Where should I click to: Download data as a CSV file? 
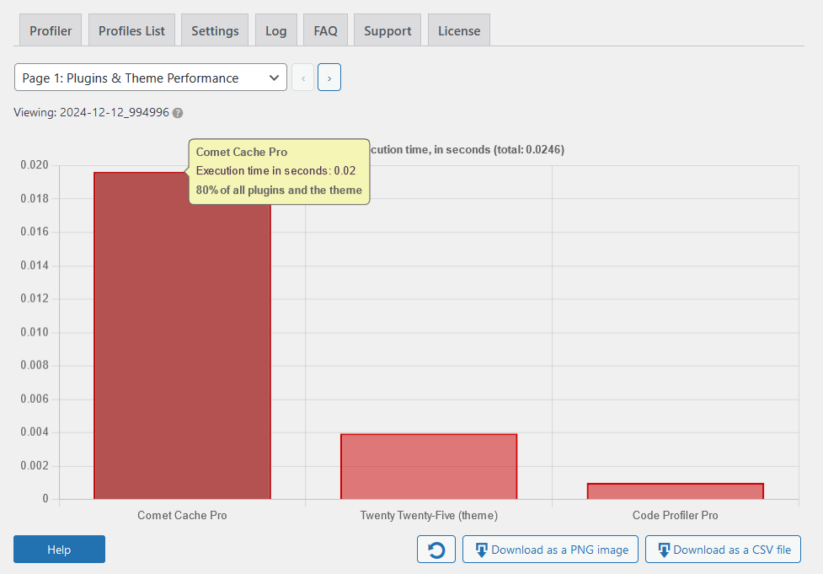pos(724,550)
